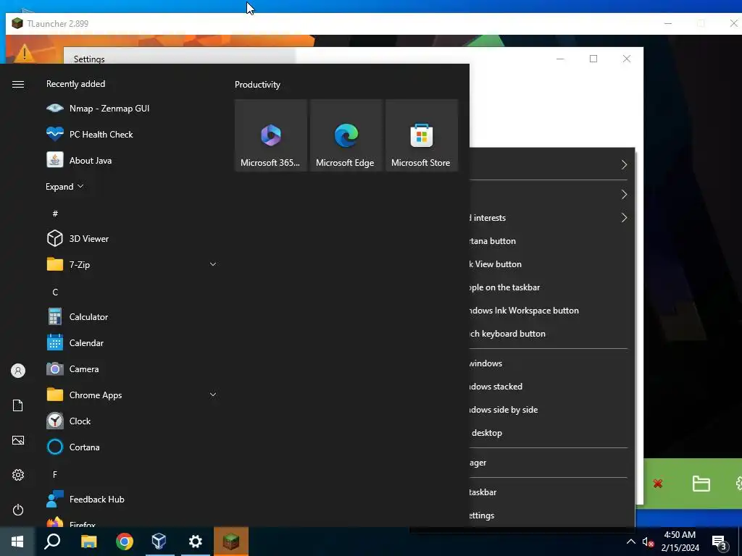
Task: Click the F letter section header
Action: pyautogui.click(x=55, y=474)
